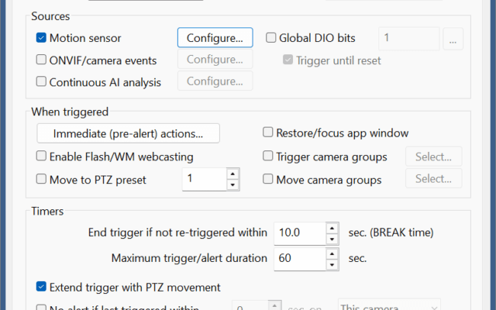Decrease BREAK time with down arrow
The image size is (496, 310).
[332, 239]
